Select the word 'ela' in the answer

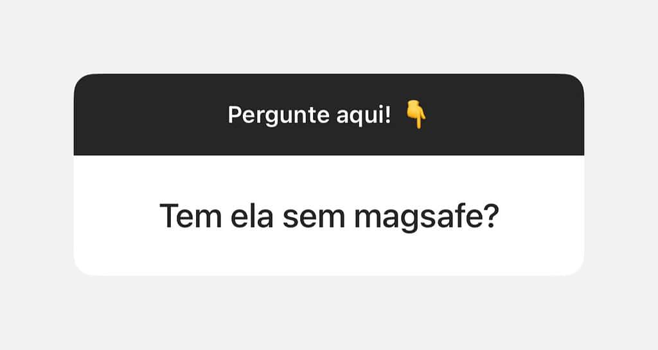pyautogui.click(x=252, y=215)
